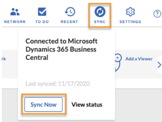Click the Network people icon
This screenshot has width=162, height=122.
pos(15,12)
